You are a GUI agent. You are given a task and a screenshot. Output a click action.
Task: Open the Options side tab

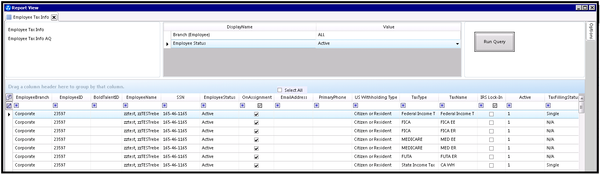(591, 31)
